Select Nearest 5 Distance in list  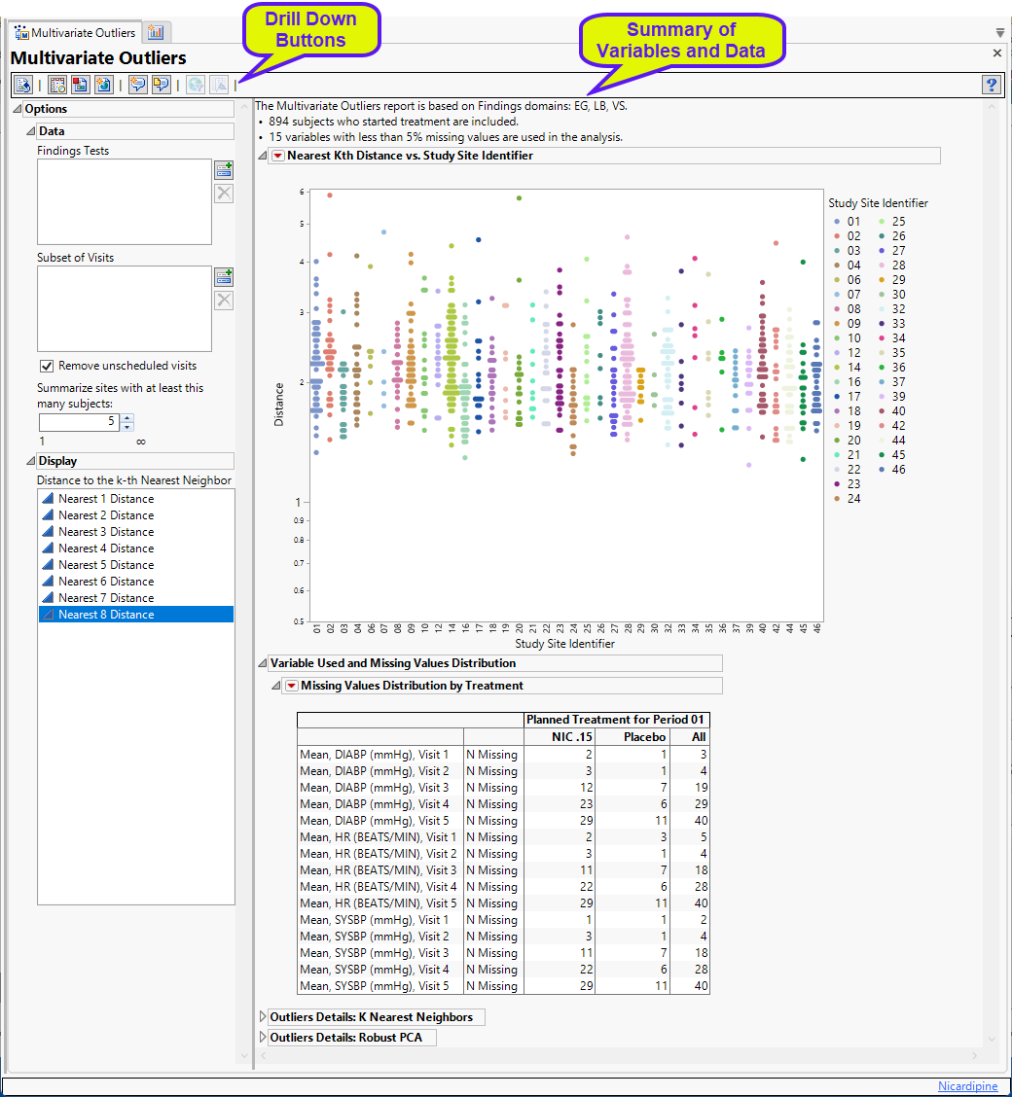[105, 565]
